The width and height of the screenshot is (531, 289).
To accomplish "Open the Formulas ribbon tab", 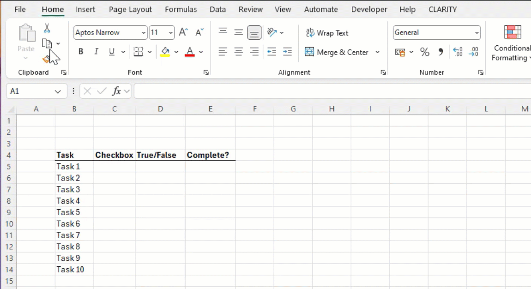I will 181,9.
